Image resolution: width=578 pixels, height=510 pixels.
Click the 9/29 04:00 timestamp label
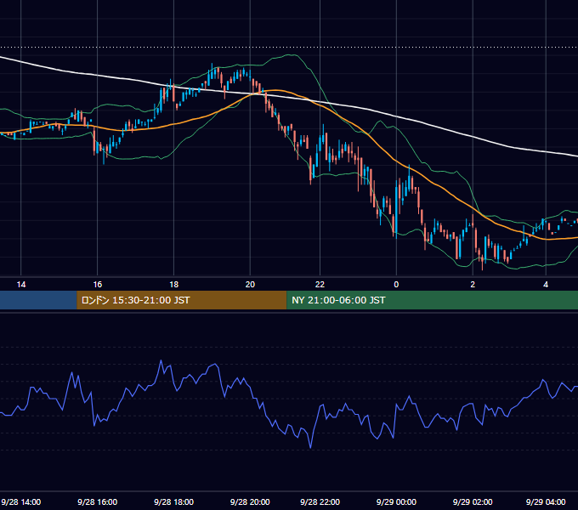click(x=546, y=501)
